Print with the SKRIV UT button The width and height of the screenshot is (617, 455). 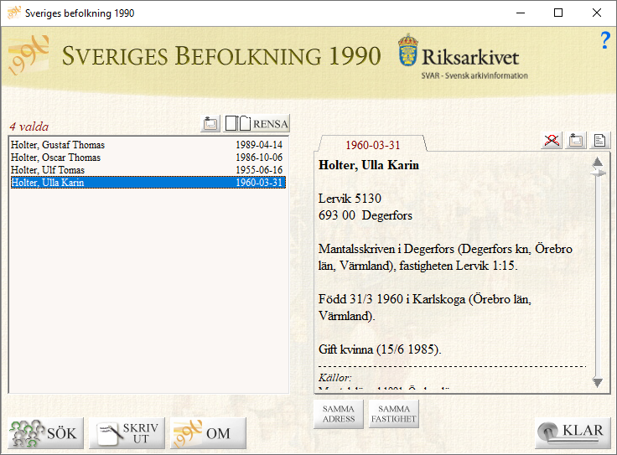click(x=127, y=433)
